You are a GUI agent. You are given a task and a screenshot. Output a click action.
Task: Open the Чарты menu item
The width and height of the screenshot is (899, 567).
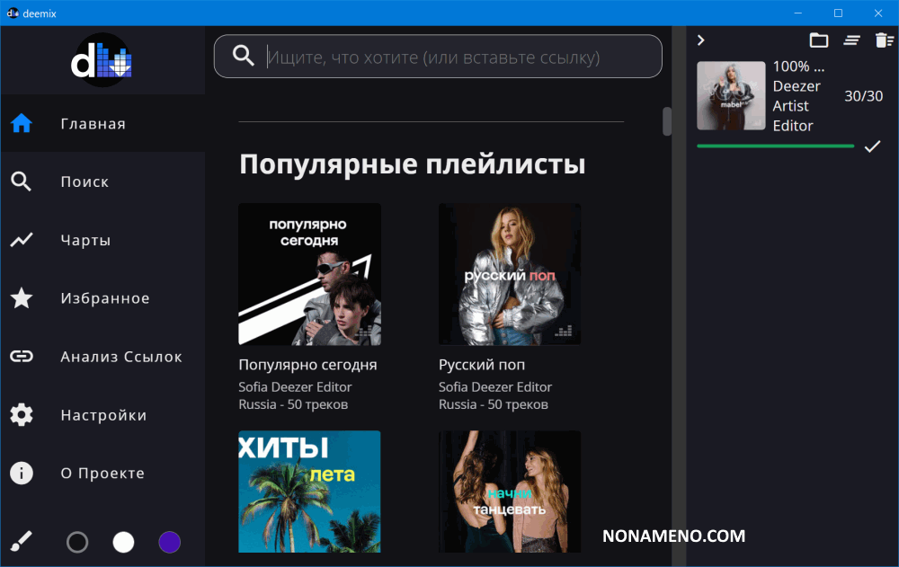(85, 241)
